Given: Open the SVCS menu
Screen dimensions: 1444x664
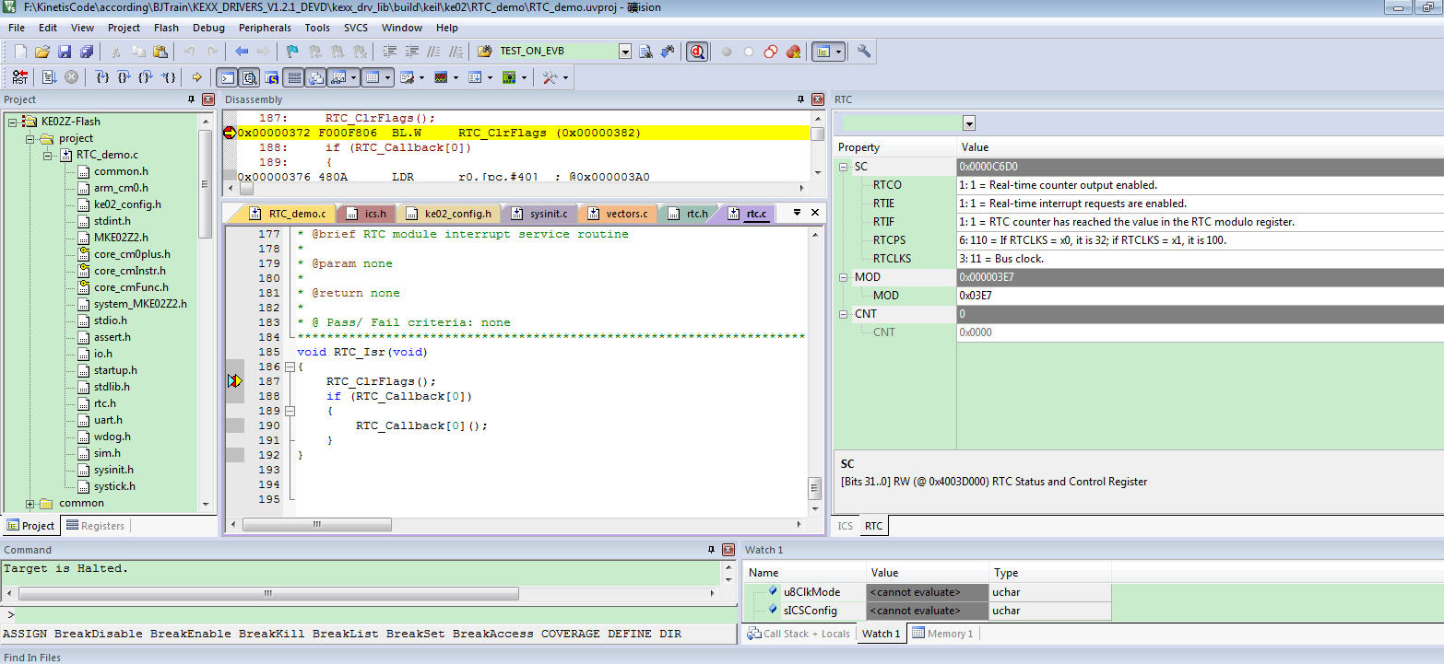Looking at the screenshot, I should [x=356, y=28].
